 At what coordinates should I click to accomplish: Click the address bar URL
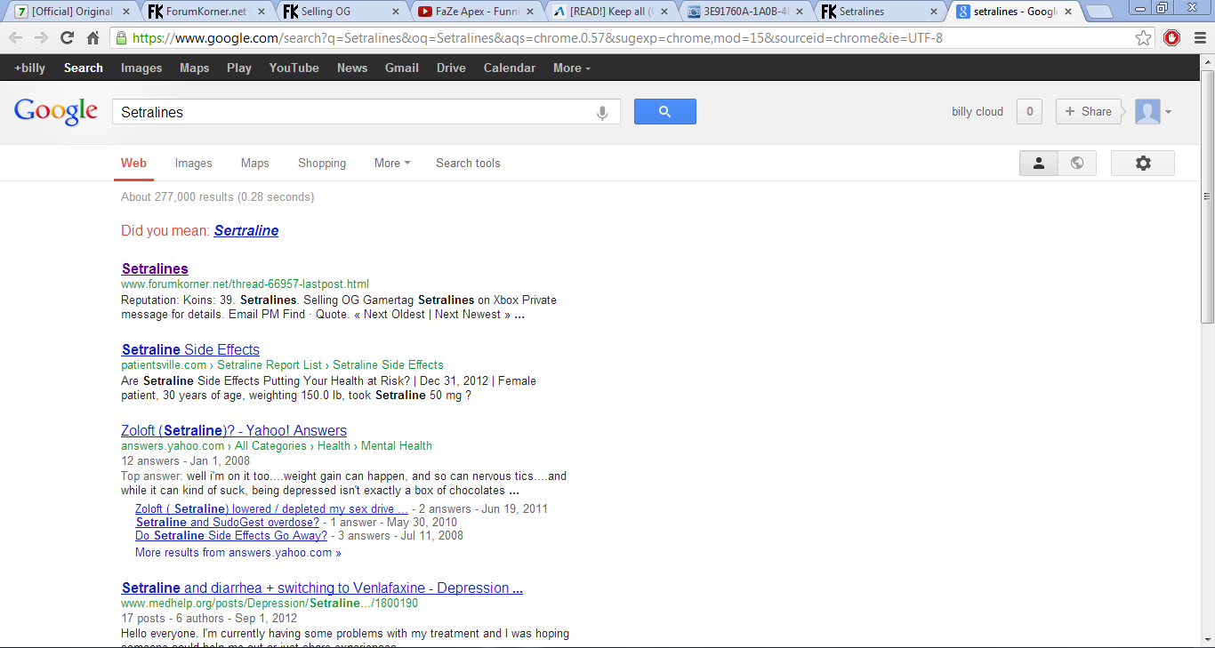click(537, 38)
